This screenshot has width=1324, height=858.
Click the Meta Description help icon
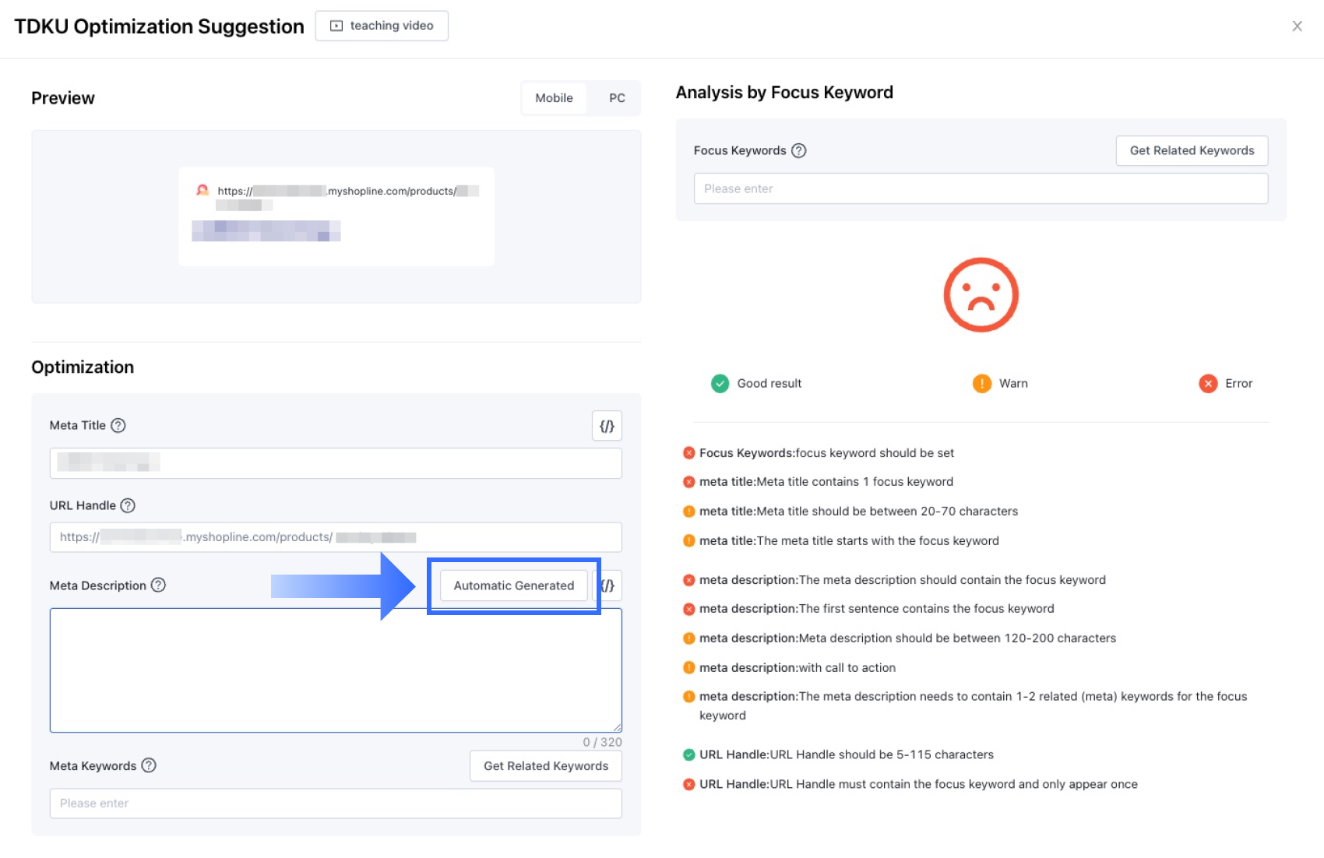click(x=158, y=585)
